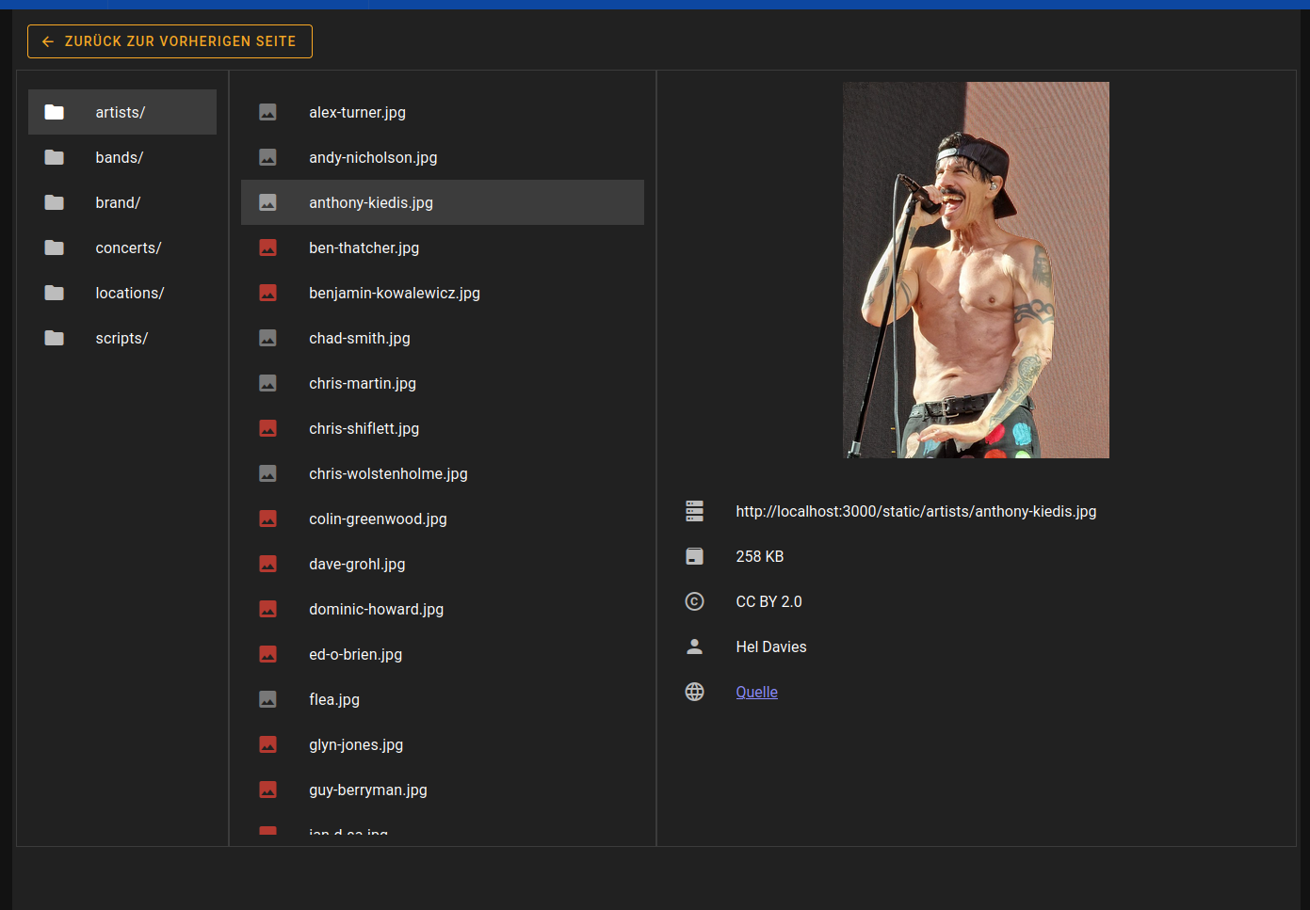Click the folder icon for bands/

(x=55, y=157)
